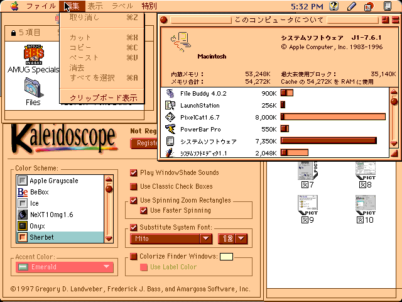Choose the Ice color scheme
The height and width of the screenshot is (302, 402).
pyautogui.click(x=60, y=203)
